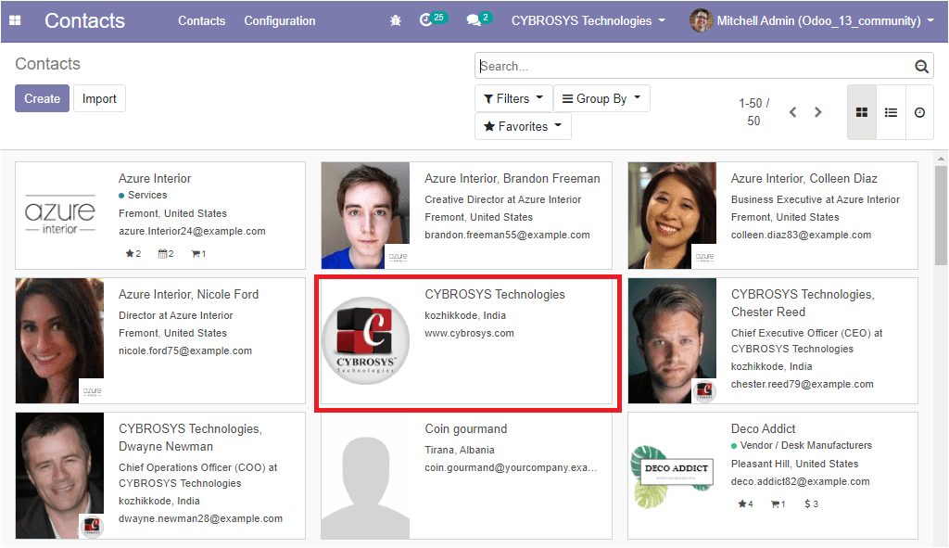Open Azure Interior company logo card

click(60, 215)
